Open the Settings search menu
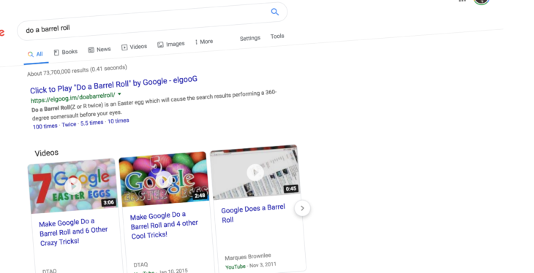This screenshot has width=534, height=273. [250, 38]
